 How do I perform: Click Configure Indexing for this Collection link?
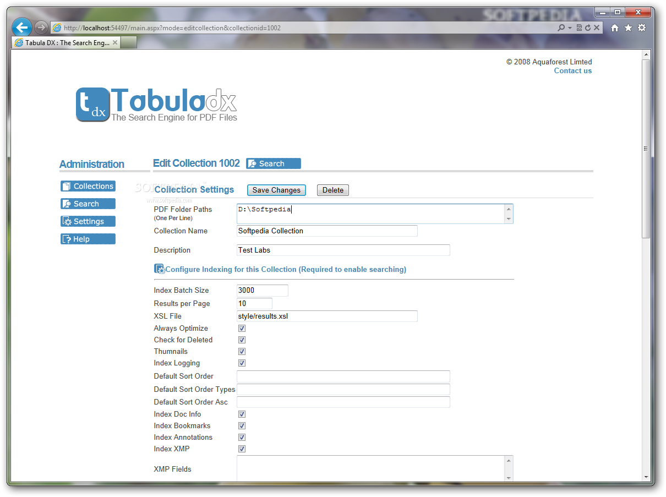286,269
